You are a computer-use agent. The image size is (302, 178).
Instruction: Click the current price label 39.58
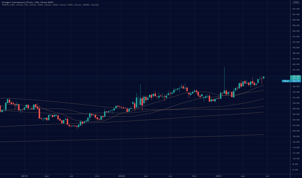(296, 77)
